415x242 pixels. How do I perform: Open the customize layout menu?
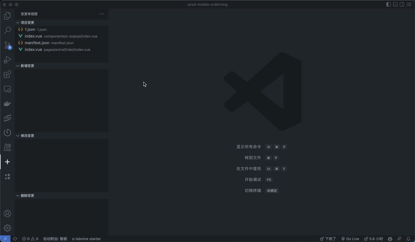click(x=409, y=4)
